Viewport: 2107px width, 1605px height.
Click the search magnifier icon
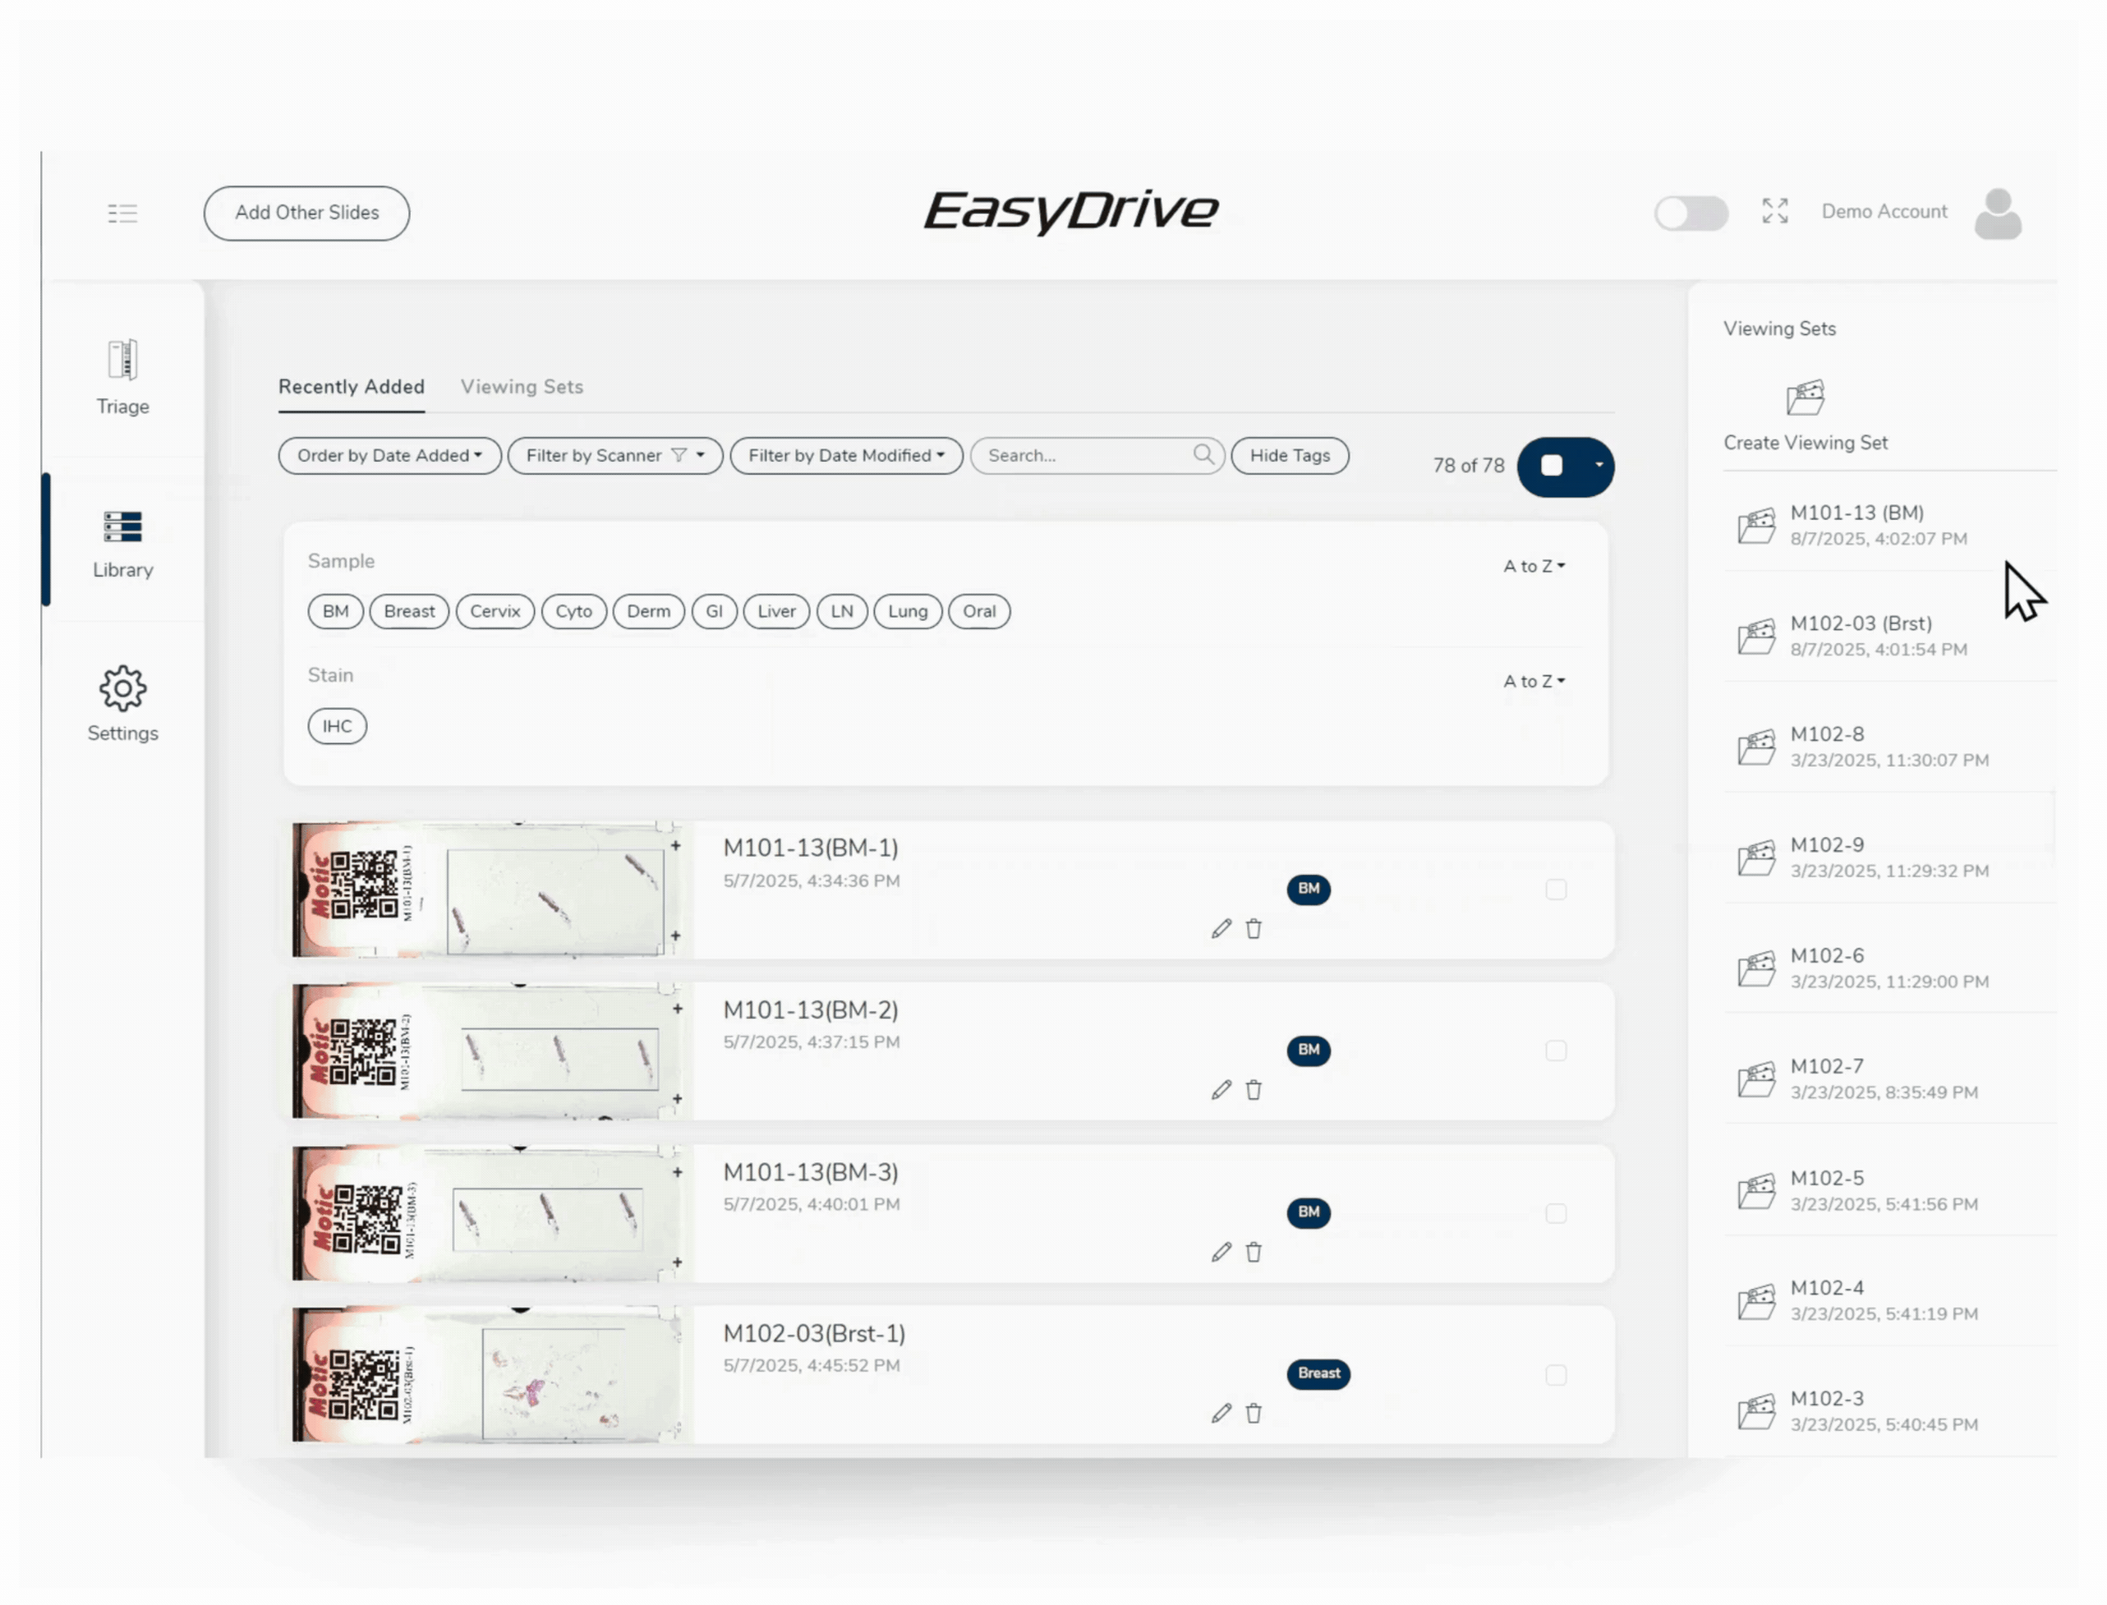coord(1204,455)
